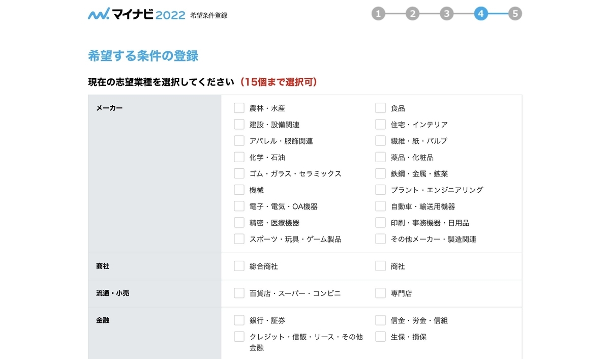The image size is (610, 359).
Task: Select 精密・医療機器 checkbox
Action: pos(239,222)
